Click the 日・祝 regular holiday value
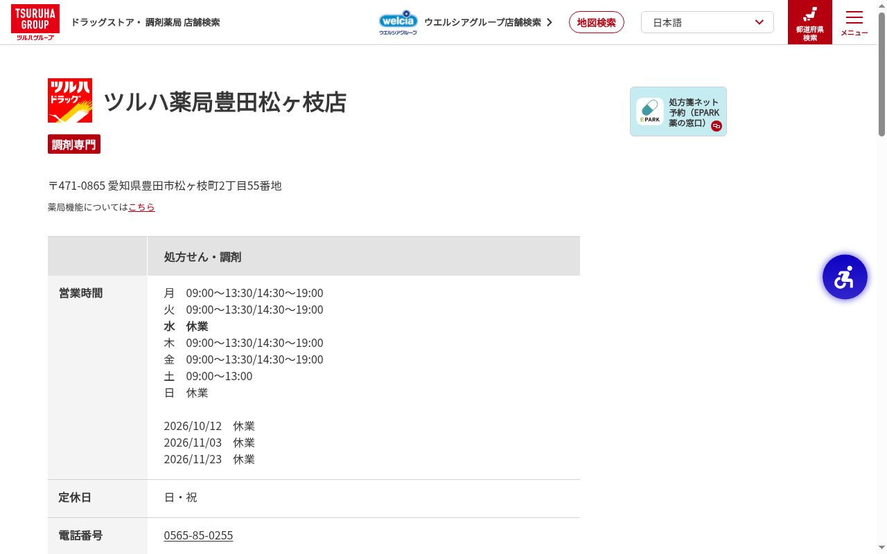 pos(180,497)
